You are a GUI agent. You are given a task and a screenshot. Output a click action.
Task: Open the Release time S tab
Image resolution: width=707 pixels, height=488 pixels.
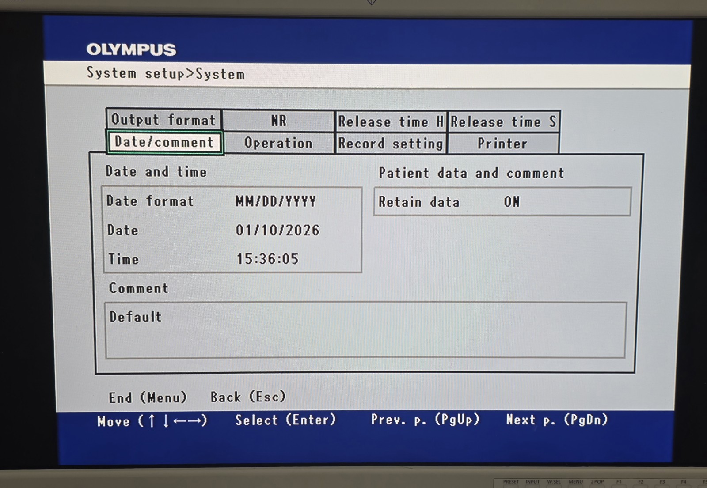click(504, 122)
